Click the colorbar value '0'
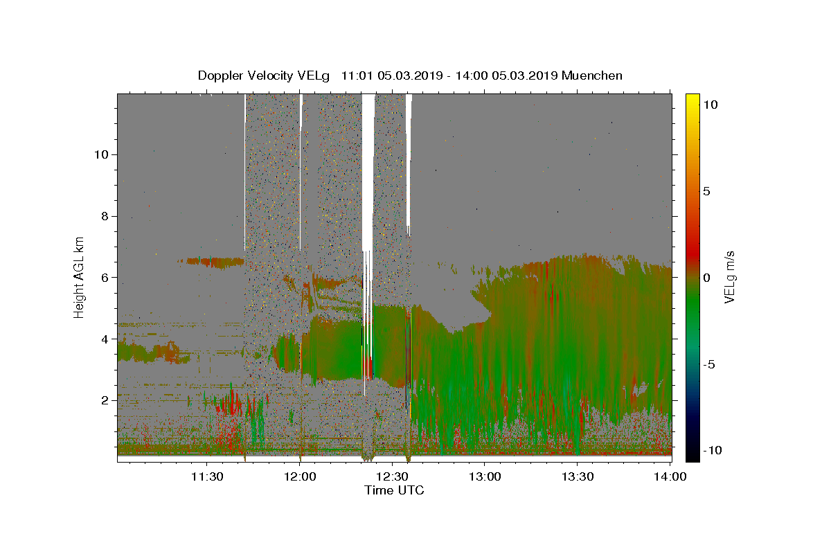 click(706, 278)
